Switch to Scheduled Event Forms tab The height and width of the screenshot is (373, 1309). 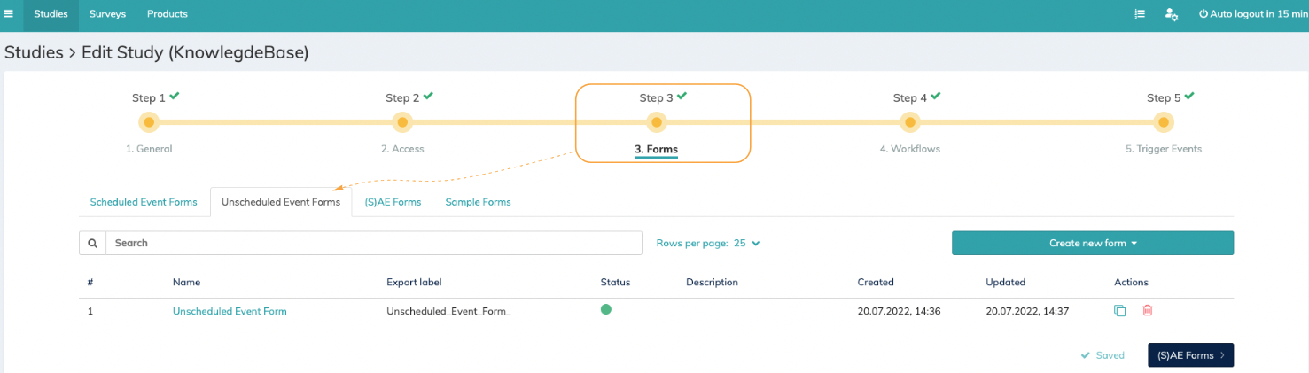(144, 202)
